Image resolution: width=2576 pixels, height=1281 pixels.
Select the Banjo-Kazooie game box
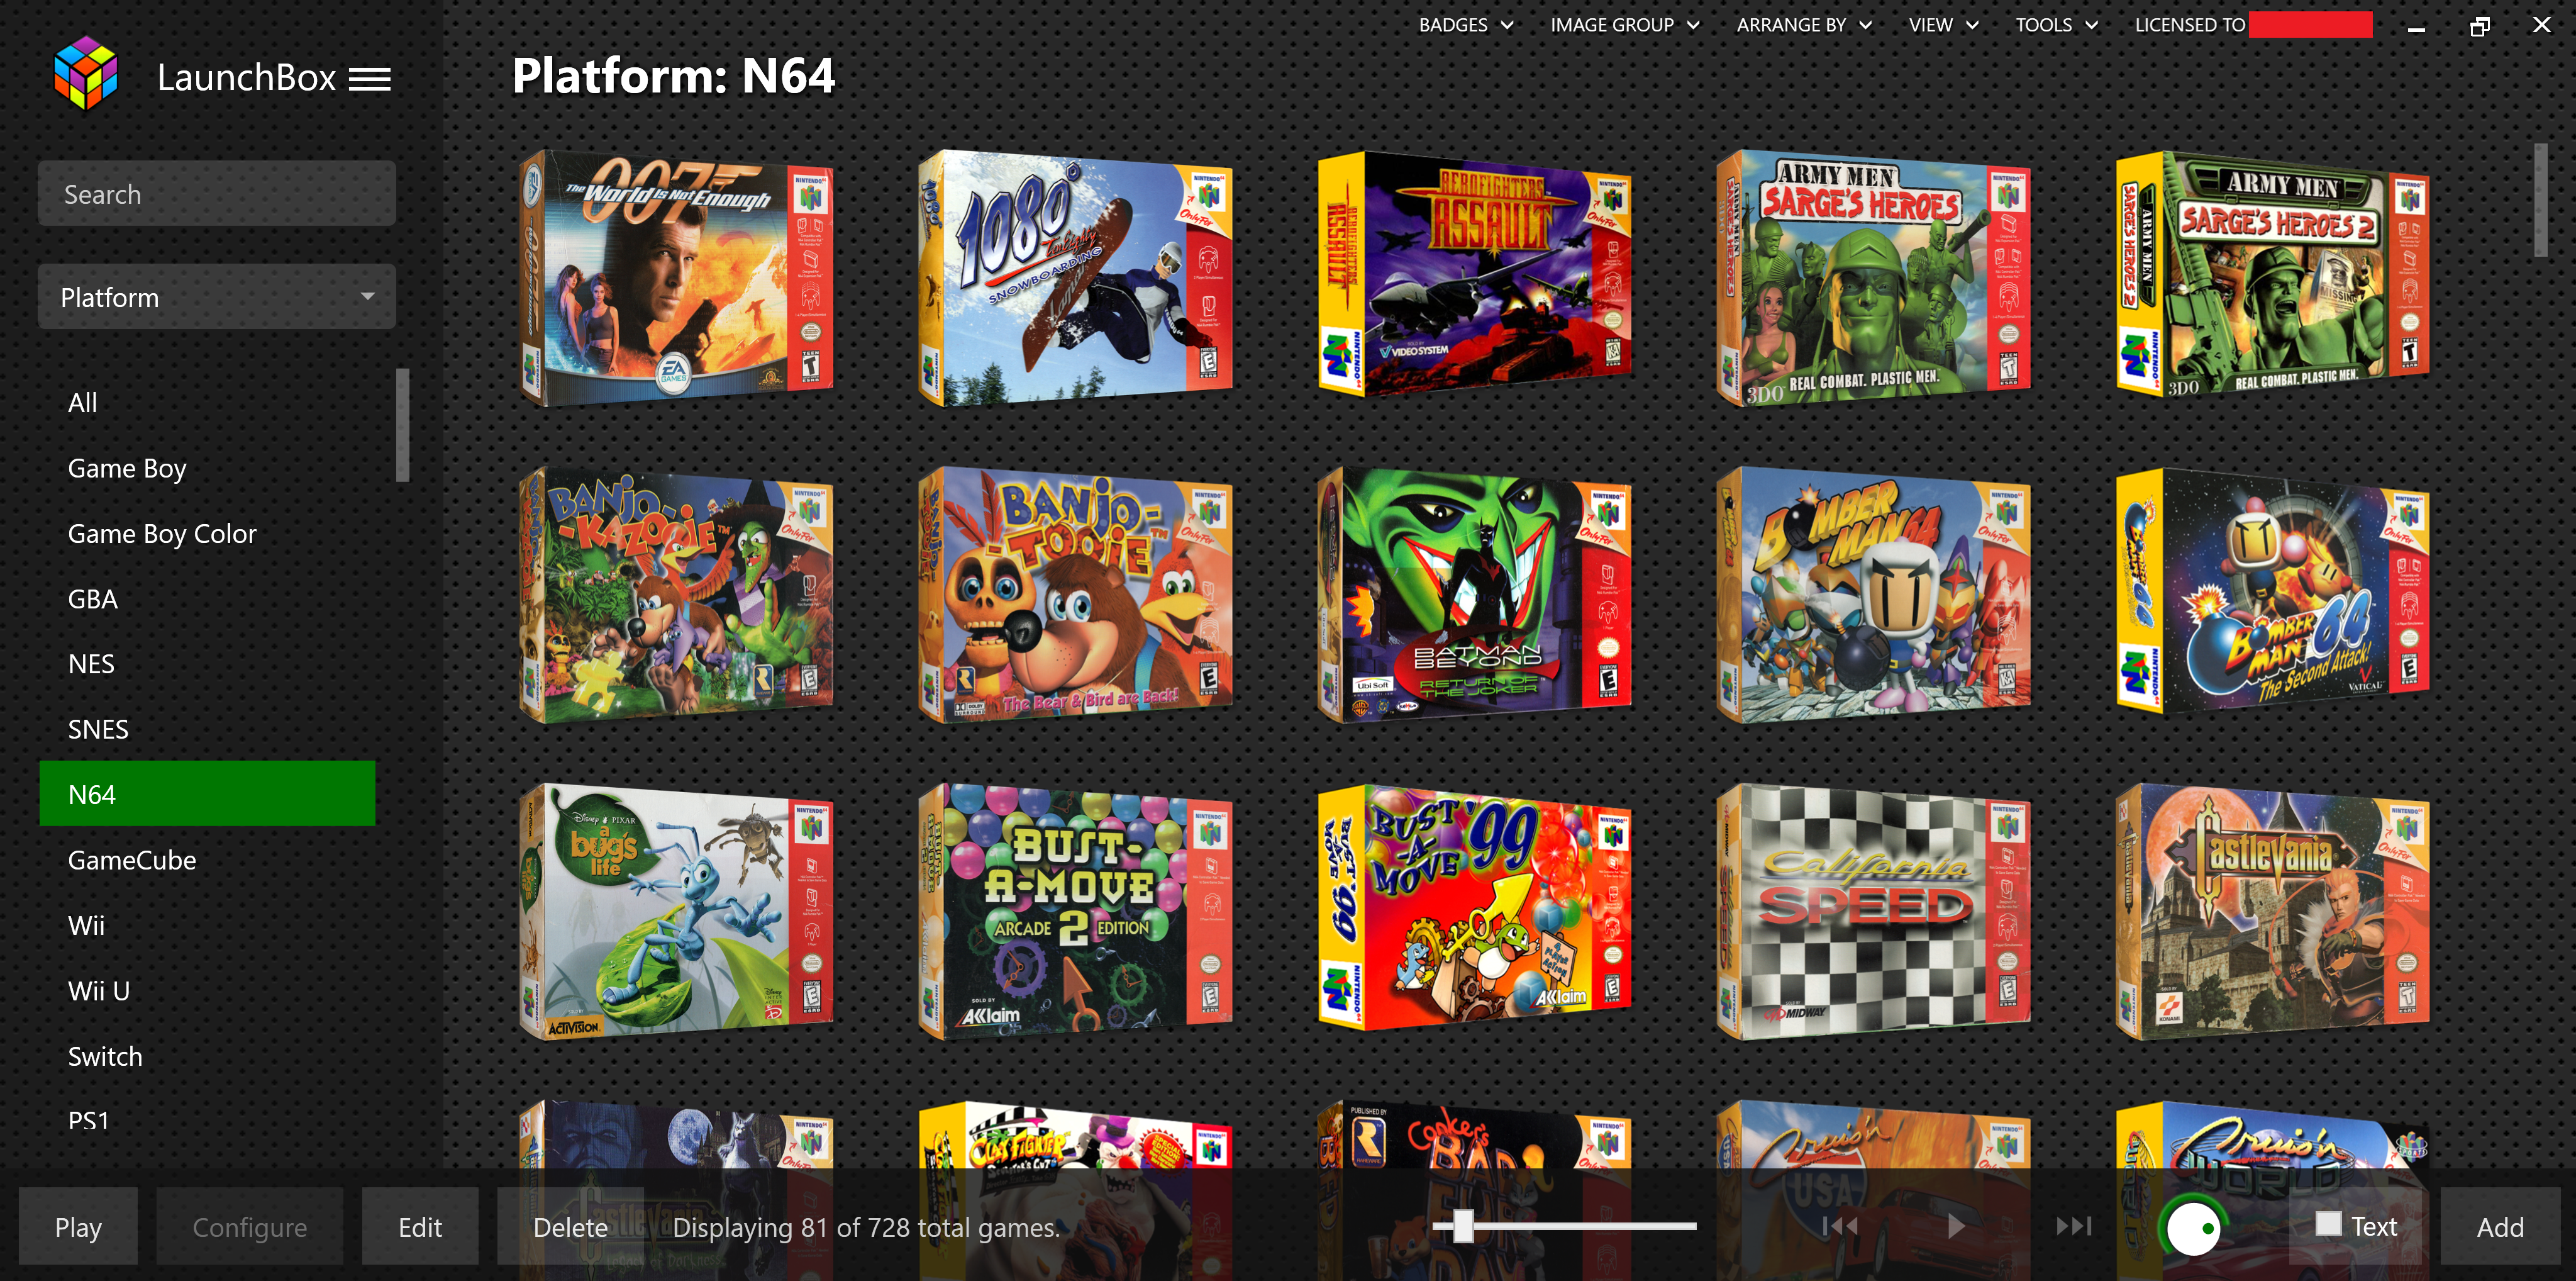676,595
